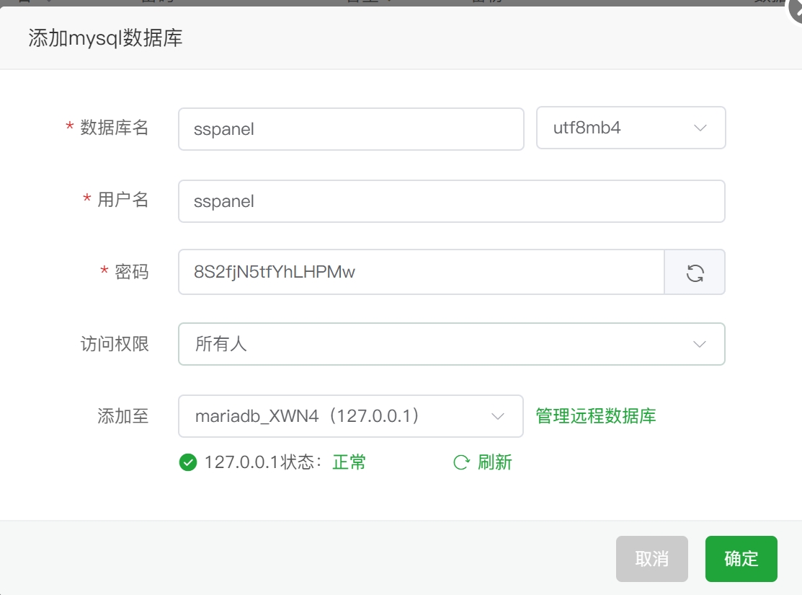Screen dimensions: 802x595
Task: Confirm with the 确定 button
Action: pos(741,559)
